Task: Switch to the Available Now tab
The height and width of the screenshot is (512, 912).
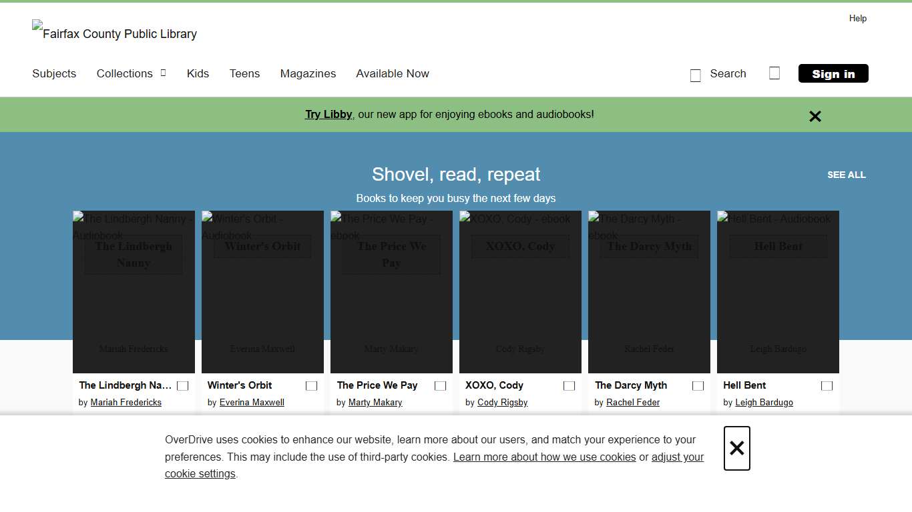Action: click(393, 73)
